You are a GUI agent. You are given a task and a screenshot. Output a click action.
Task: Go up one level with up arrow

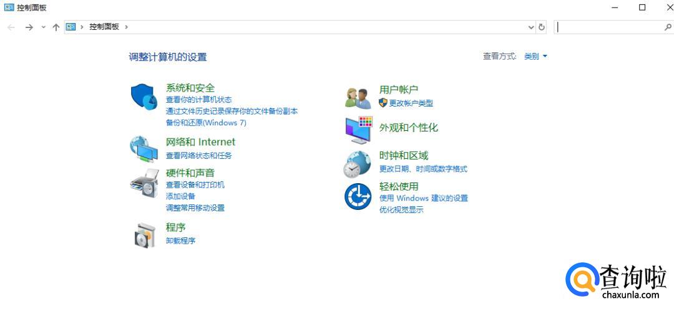[x=56, y=27]
